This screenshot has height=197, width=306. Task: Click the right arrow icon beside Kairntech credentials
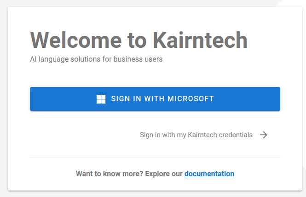(264, 135)
